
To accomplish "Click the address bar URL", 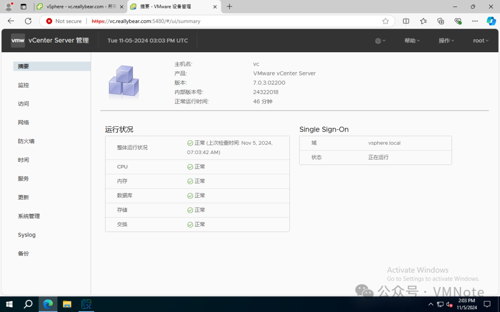I will 146,21.
